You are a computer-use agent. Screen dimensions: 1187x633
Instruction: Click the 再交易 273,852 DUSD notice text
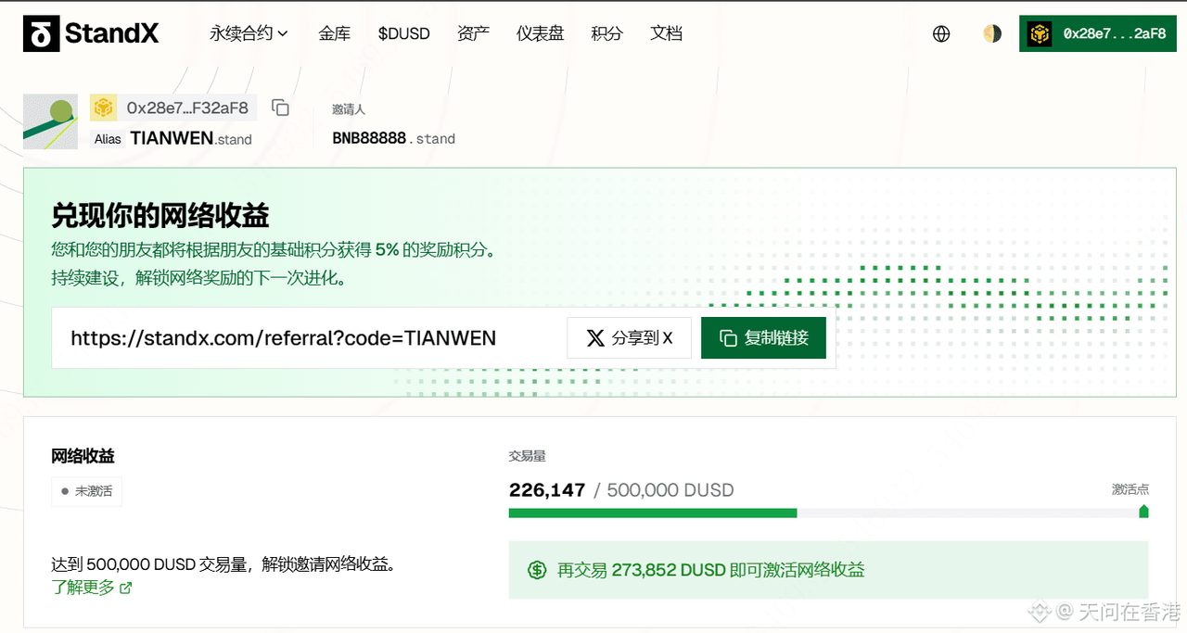[x=710, y=570]
